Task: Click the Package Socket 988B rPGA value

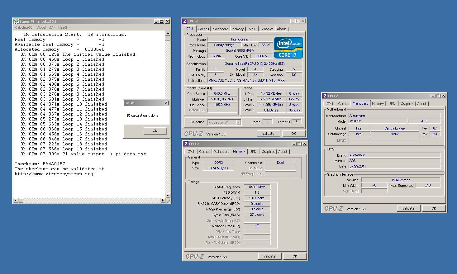Action: [240, 50]
